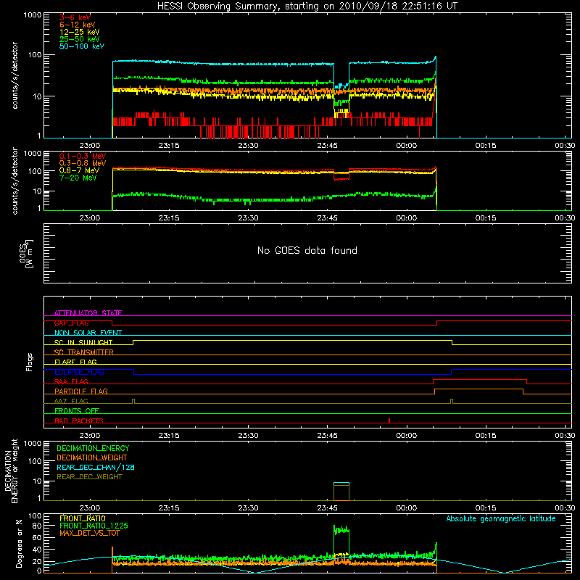Select the 0.1-0.3 MeV legend label
The height and width of the screenshot is (580, 580).
tap(83, 156)
